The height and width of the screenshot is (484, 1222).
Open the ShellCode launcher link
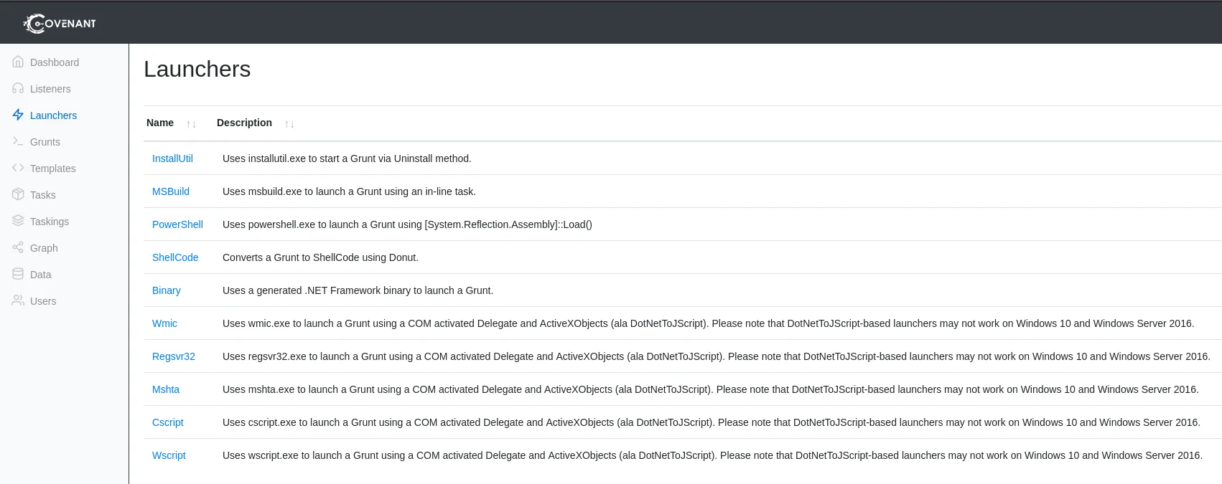[x=175, y=257]
